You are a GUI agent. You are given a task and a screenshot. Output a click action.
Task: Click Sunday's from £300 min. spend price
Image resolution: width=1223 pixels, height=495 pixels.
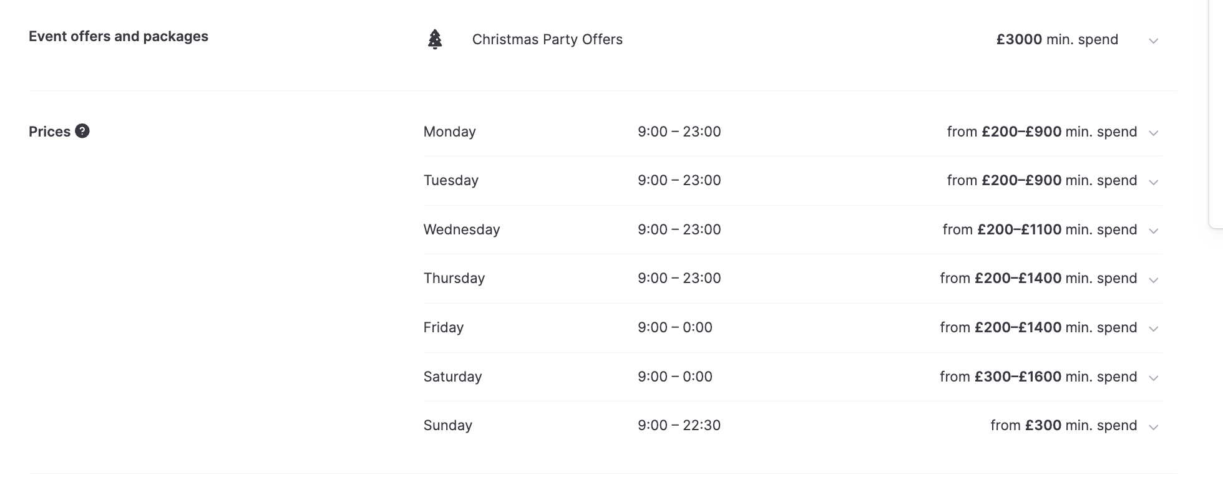(1063, 425)
